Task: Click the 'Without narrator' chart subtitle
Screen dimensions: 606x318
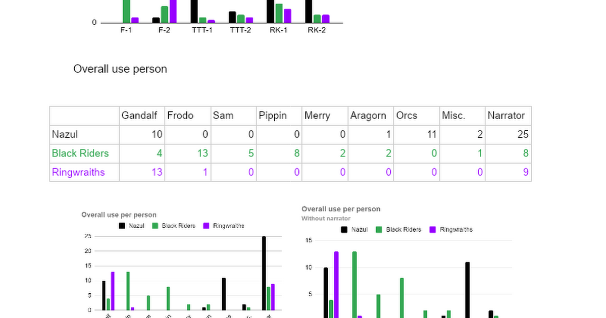Action: (326, 219)
